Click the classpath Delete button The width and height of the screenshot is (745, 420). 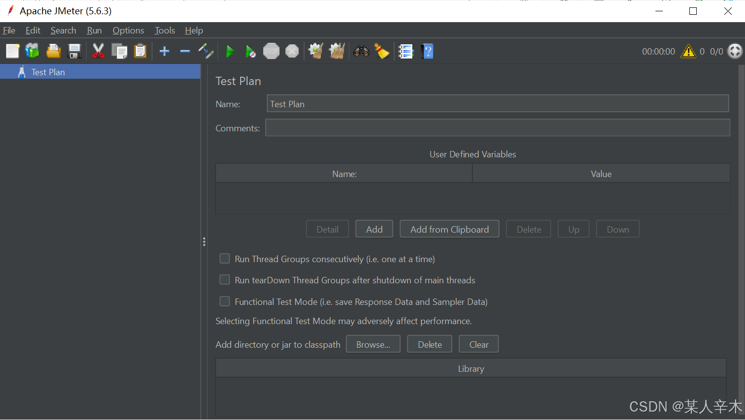tap(430, 344)
